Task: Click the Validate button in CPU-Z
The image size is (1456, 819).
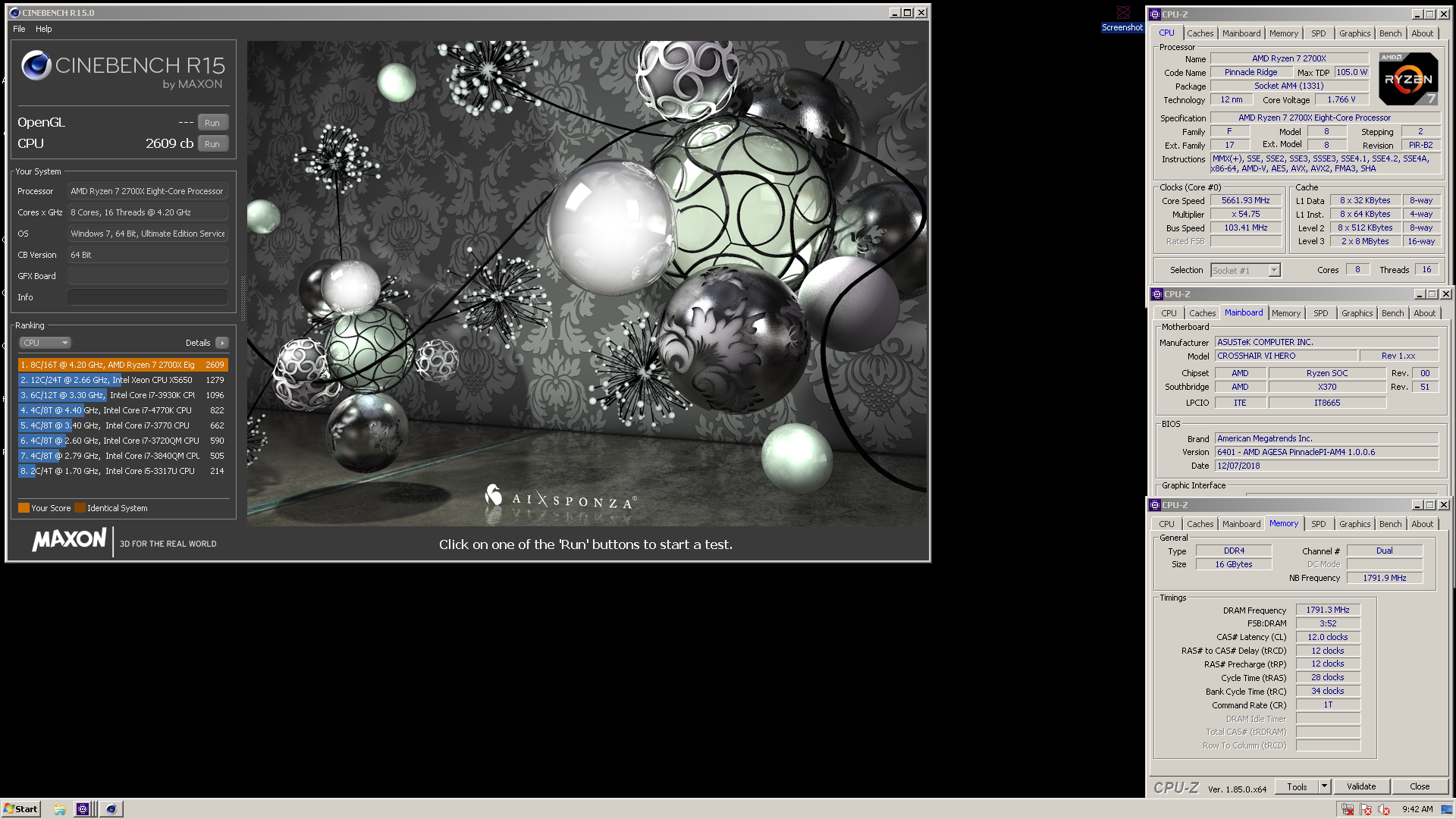Action: [x=1361, y=786]
